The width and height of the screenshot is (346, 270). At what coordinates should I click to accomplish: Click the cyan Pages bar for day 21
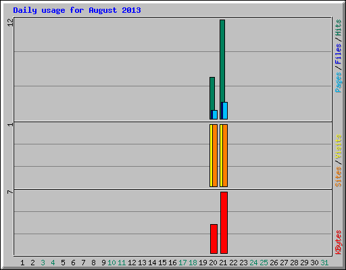click(225, 111)
